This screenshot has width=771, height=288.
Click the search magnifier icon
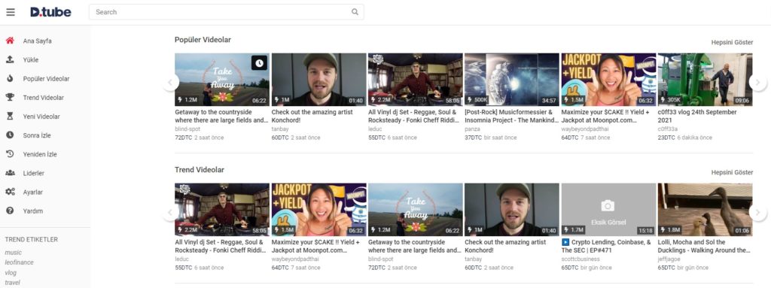click(355, 12)
